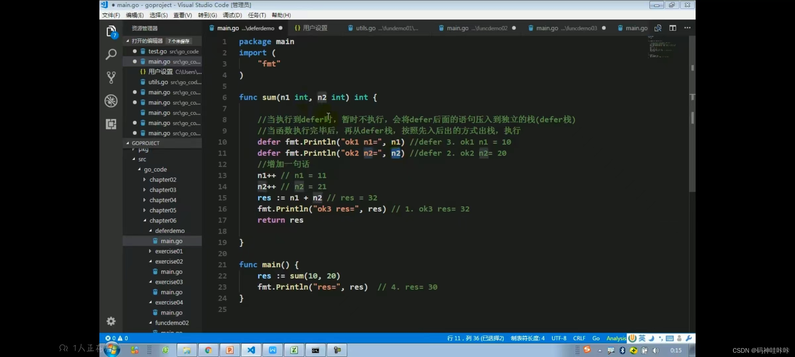Collapse the 打开的编辑器 section
Image resolution: width=795 pixels, height=357 pixels.
pyautogui.click(x=162, y=41)
